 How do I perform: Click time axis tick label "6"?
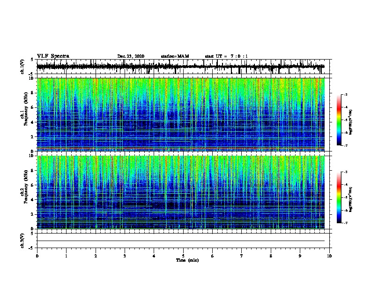click(x=213, y=256)
